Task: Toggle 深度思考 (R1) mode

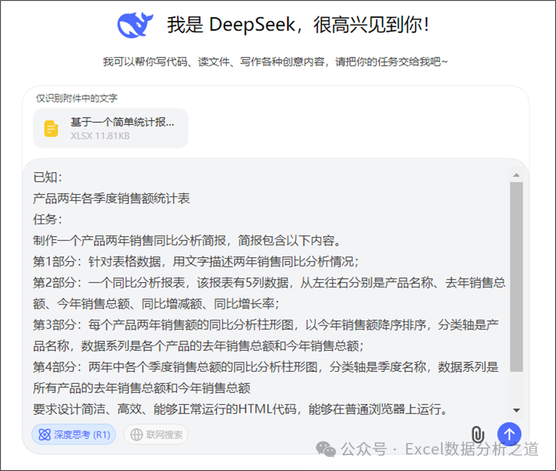Action: (74, 434)
